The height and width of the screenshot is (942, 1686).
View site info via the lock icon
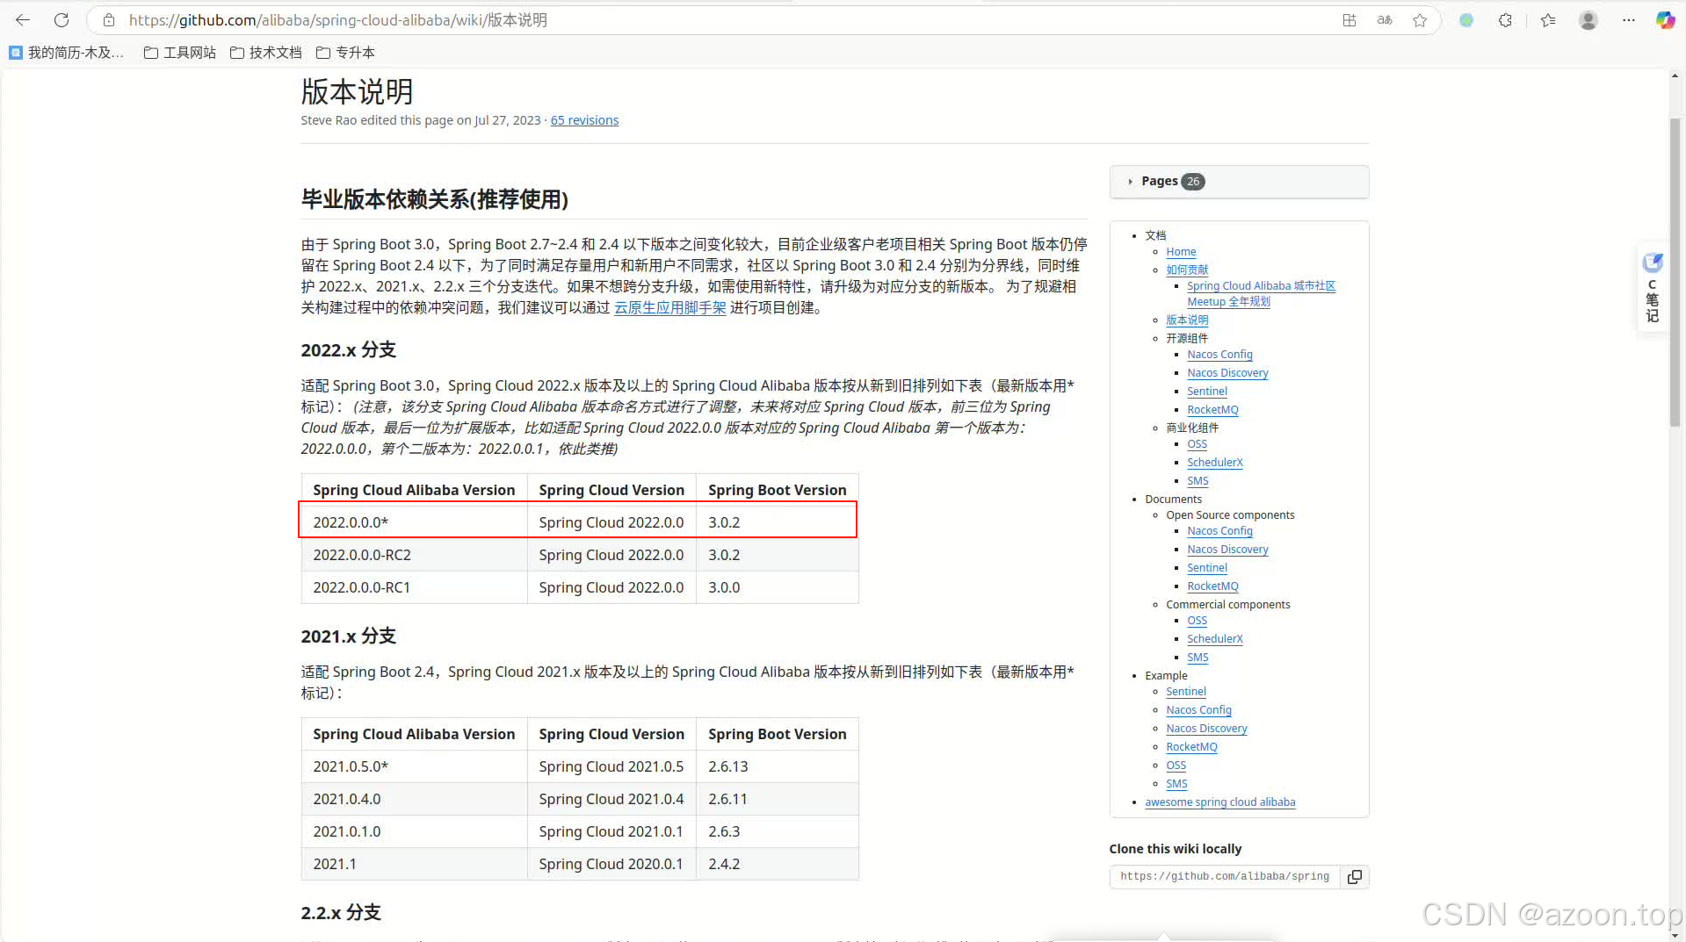click(x=109, y=19)
